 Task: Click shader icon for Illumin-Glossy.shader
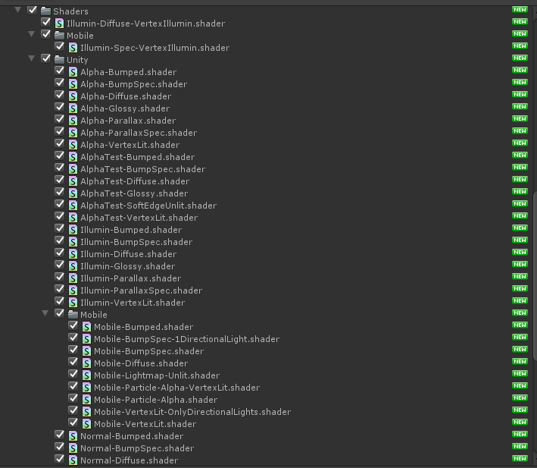coord(73,266)
